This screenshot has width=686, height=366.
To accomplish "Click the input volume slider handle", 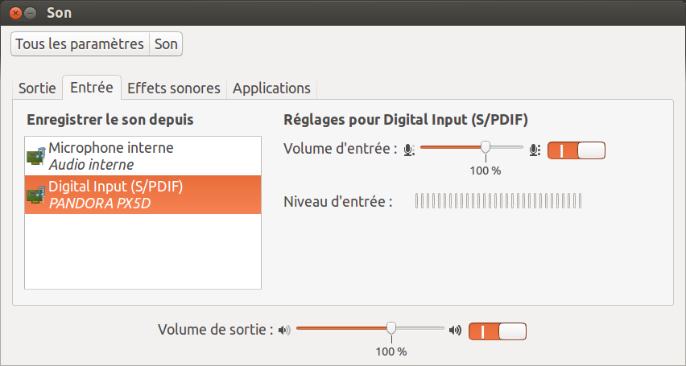I will (486, 147).
